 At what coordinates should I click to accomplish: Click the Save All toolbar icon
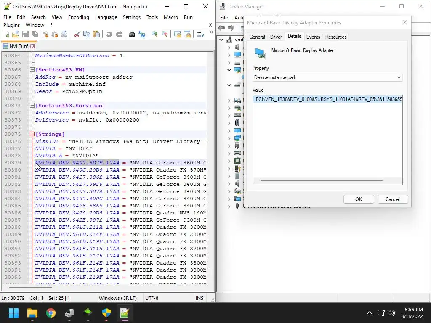pyautogui.click(x=35, y=34)
